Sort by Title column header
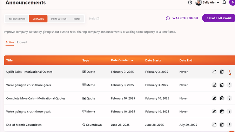The width and height of the screenshot is (235, 132). [9, 60]
